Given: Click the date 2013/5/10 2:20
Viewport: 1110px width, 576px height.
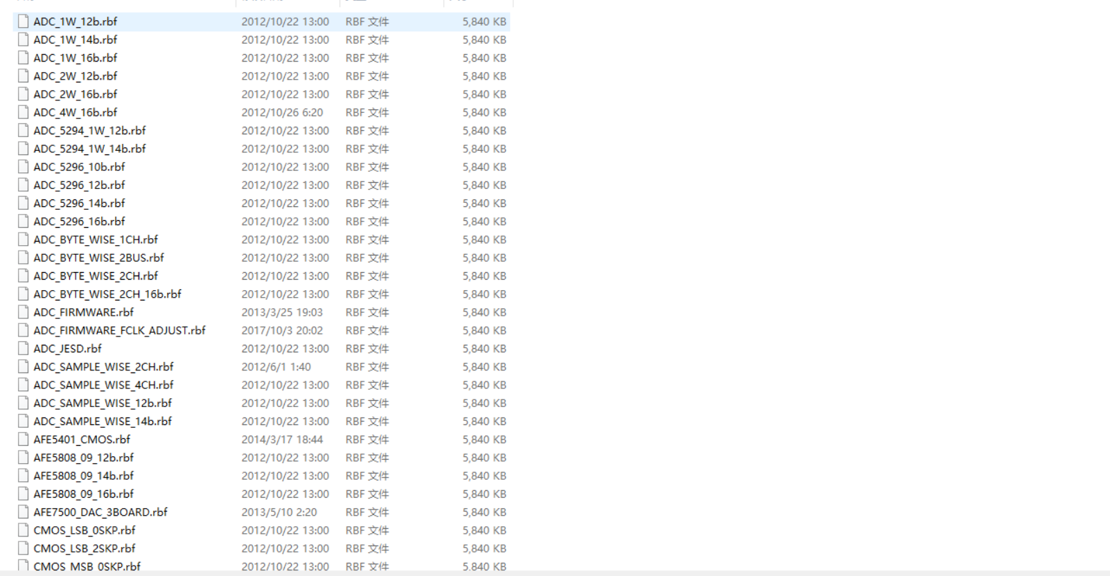Looking at the screenshot, I should pos(279,512).
